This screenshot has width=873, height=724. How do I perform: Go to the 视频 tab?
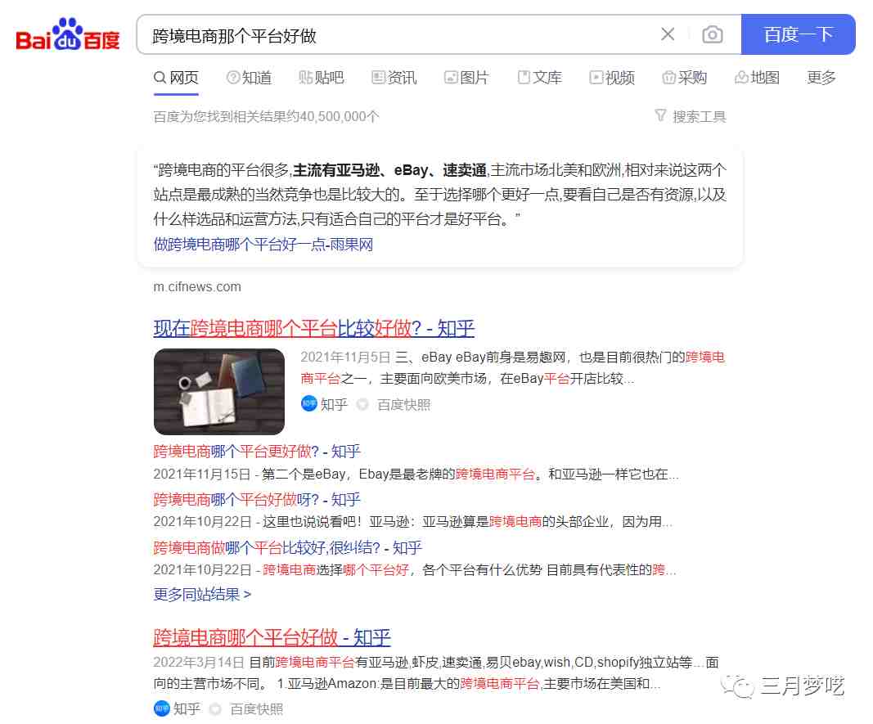click(x=612, y=78)
